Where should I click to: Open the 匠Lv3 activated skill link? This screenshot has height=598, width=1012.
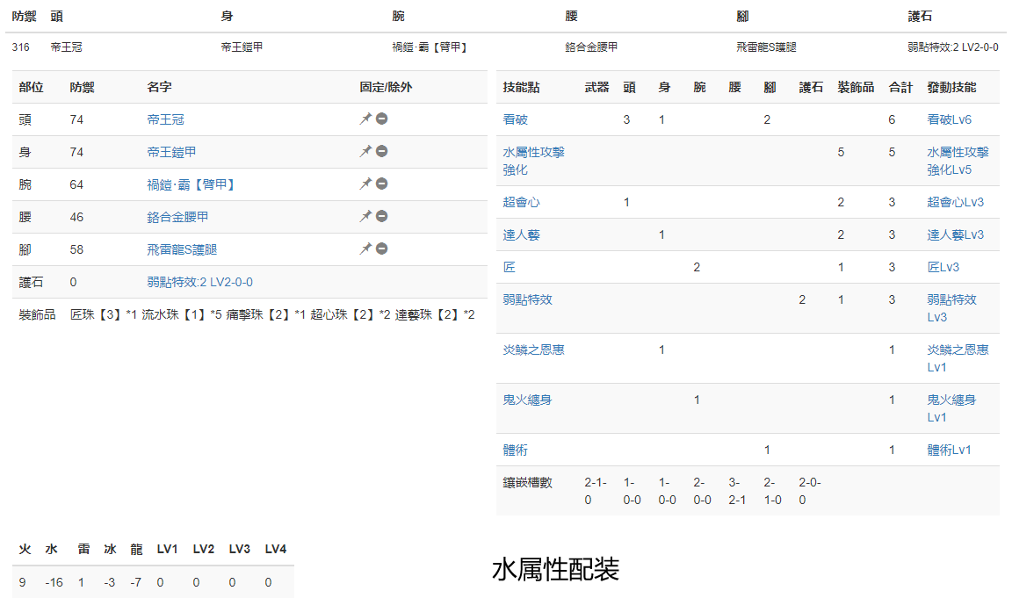(943, 267)
